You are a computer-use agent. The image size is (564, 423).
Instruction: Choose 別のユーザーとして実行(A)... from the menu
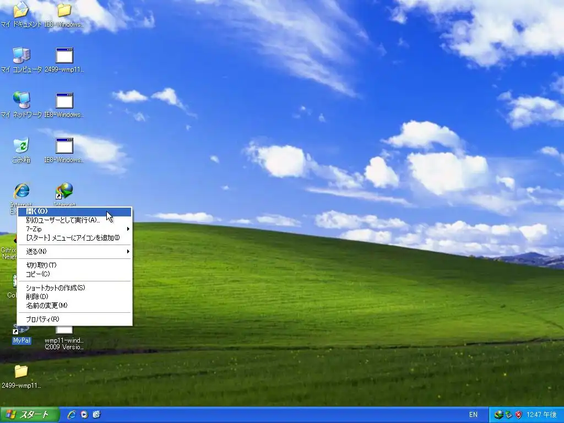coord(74,220)
